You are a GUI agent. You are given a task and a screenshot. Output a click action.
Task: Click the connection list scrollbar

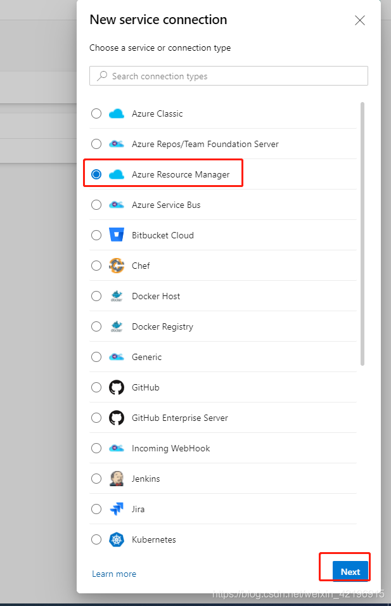(362, 234)
